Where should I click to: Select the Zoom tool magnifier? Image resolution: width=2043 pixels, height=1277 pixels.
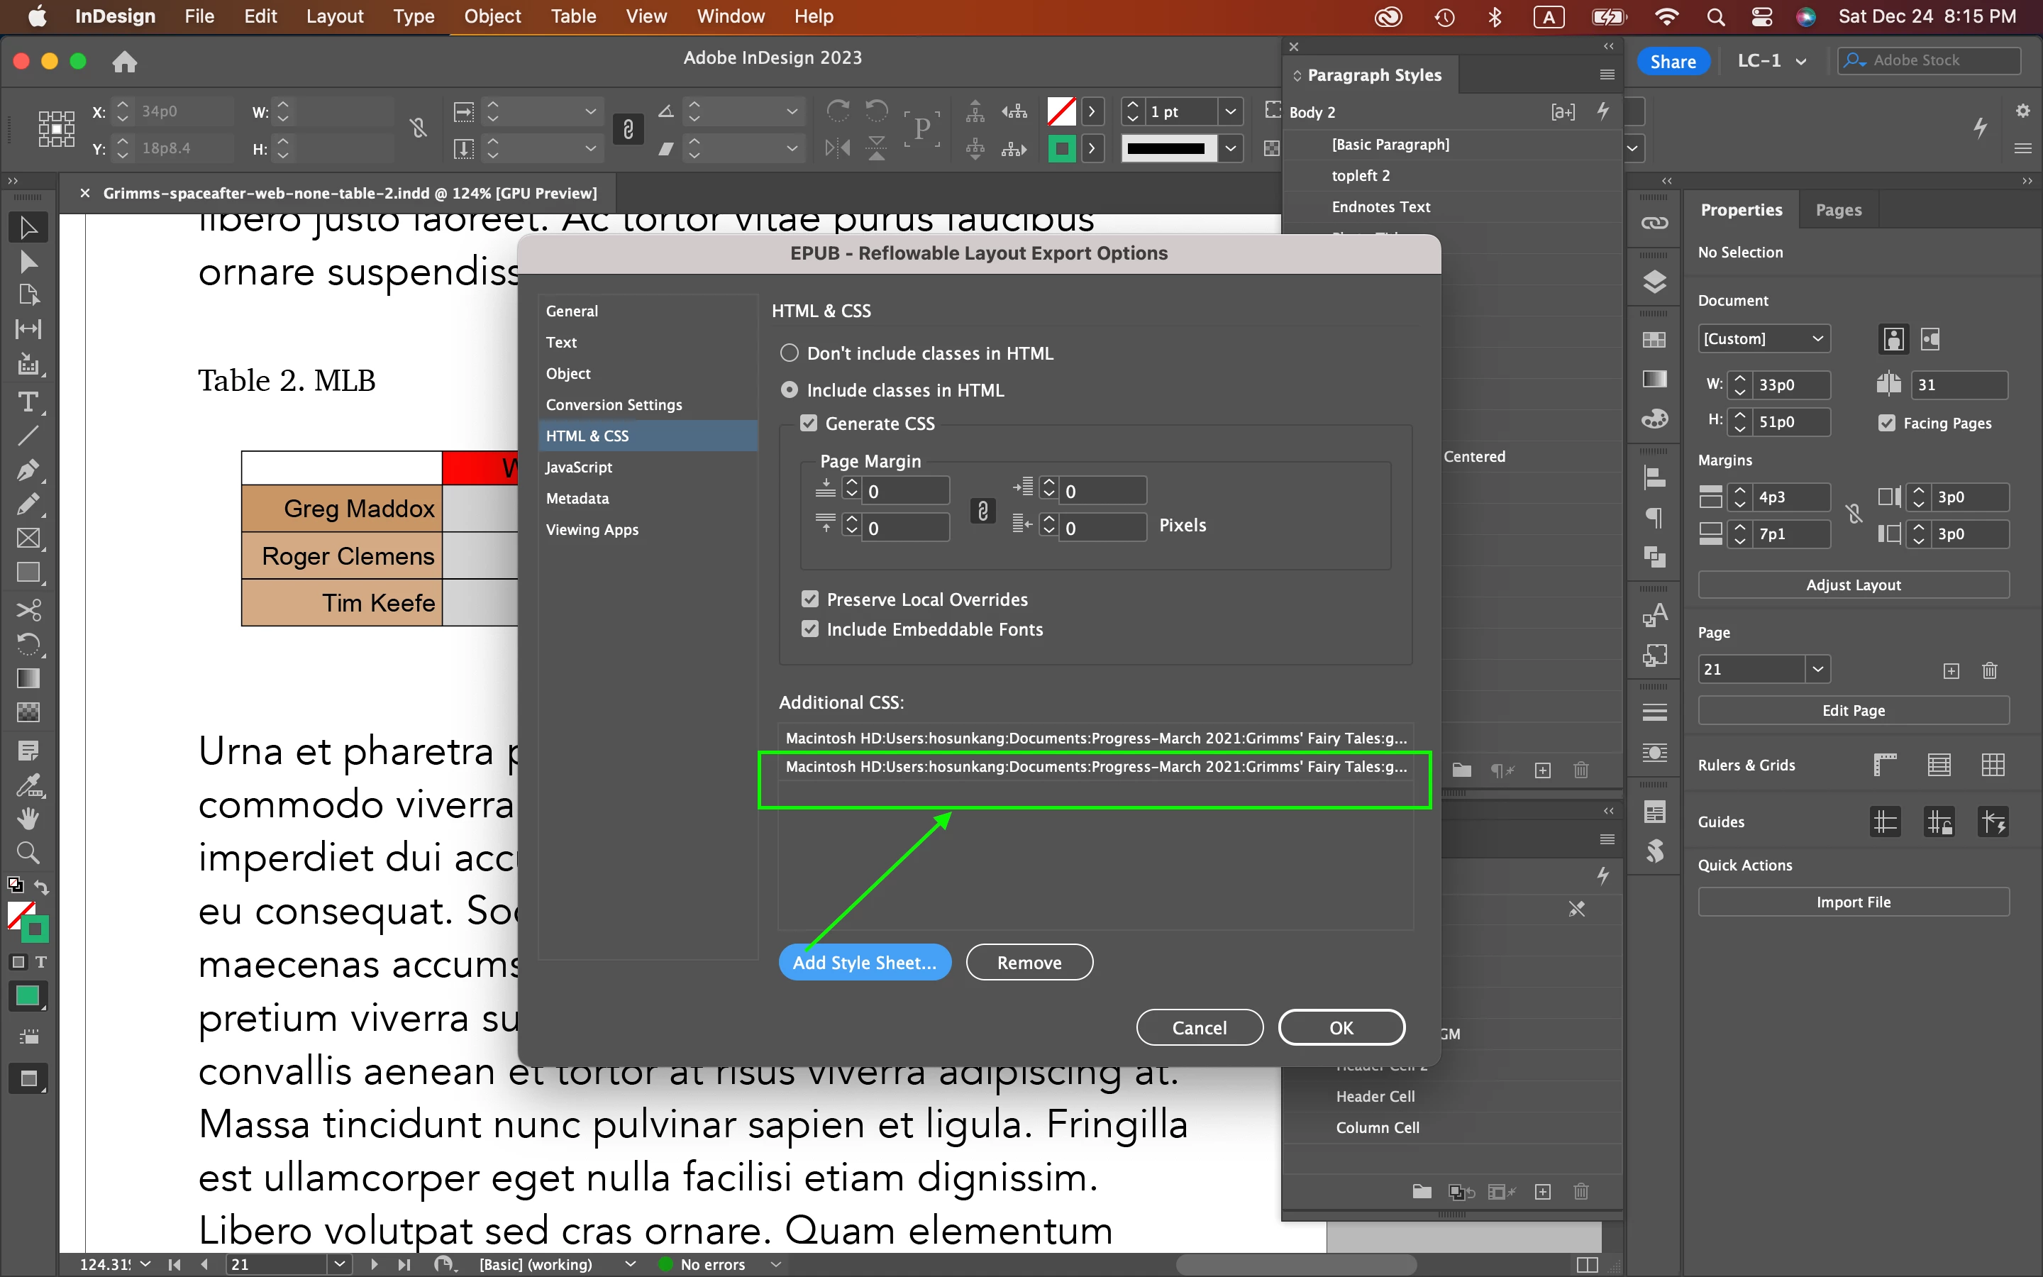tap(27, 852)
